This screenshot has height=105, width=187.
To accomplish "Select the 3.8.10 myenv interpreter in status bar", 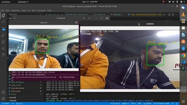I will [x=162, y=104].
